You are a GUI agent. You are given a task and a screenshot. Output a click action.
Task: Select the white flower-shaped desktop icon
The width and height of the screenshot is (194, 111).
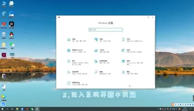[11, 4]
